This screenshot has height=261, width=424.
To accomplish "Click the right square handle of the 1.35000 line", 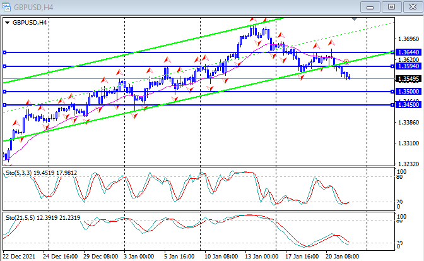I will coord(392,92).
